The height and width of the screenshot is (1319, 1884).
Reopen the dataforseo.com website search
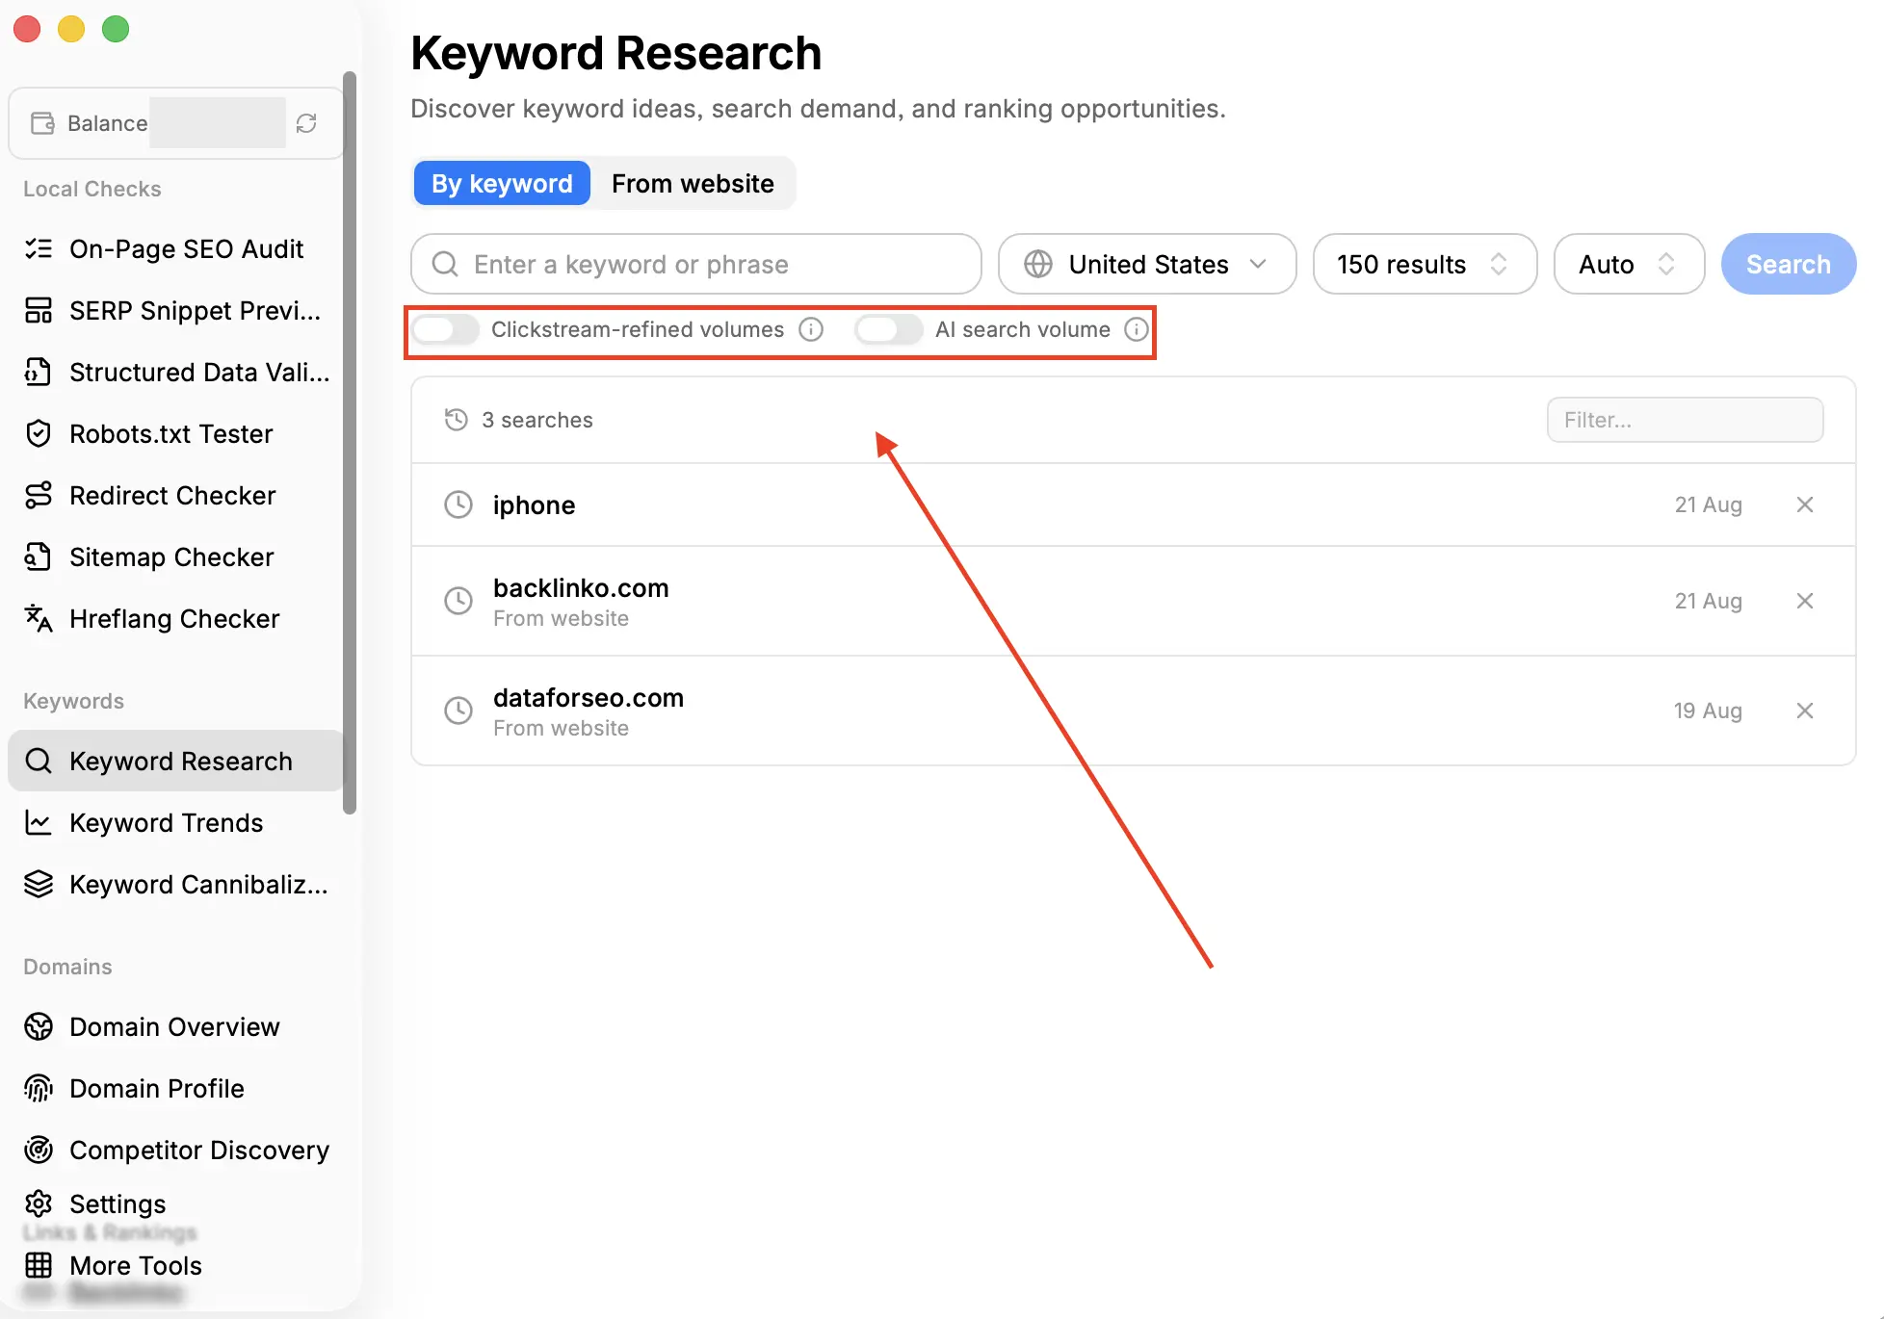coord(1134,711)
